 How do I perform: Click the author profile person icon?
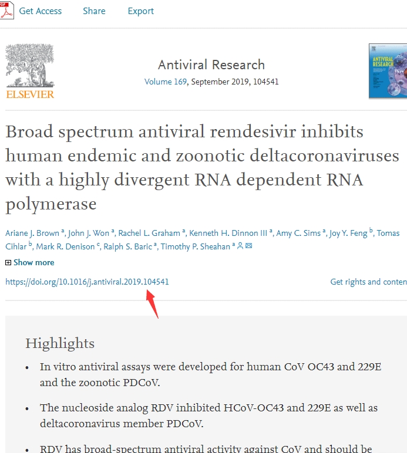(x=240, y=246)
